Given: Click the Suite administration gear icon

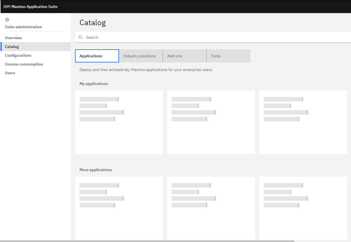Looking at the screenshot, I should (x=7, y=20).
